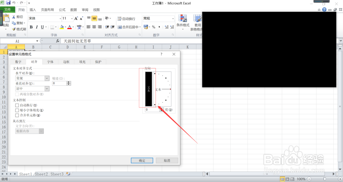Image resolution: width=343 pixels, height=182 pixels.
Task: Expand Name Box dropdown A1
Action: pyautogui.click(x=37, y=41)
